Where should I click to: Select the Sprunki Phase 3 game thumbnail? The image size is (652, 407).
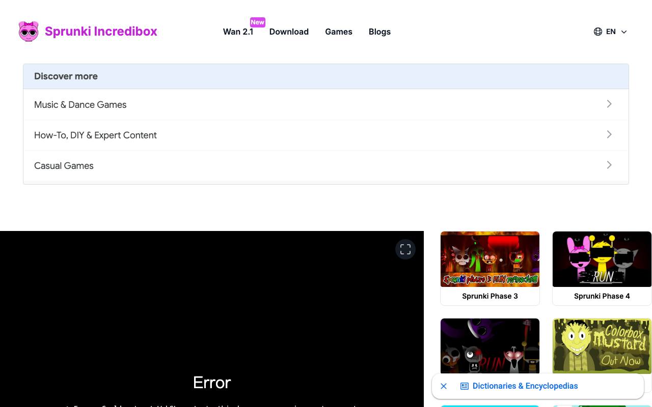click(490, 259)
